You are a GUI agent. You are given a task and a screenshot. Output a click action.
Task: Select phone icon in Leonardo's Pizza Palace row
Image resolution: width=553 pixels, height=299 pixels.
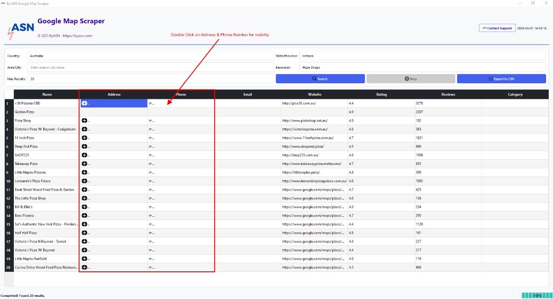(150, 181)
